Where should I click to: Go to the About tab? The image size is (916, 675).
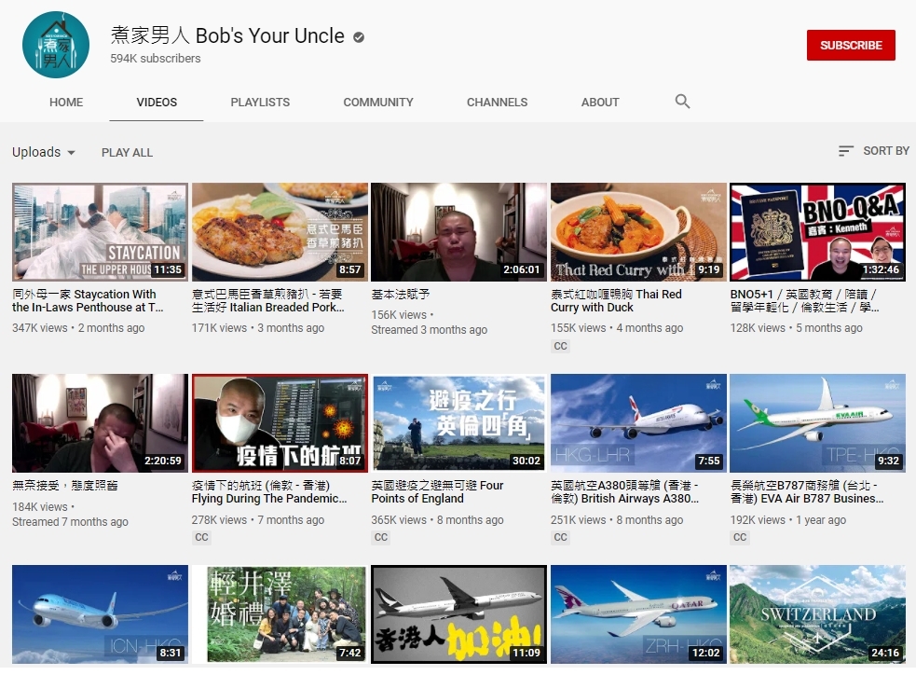[600, 103]
